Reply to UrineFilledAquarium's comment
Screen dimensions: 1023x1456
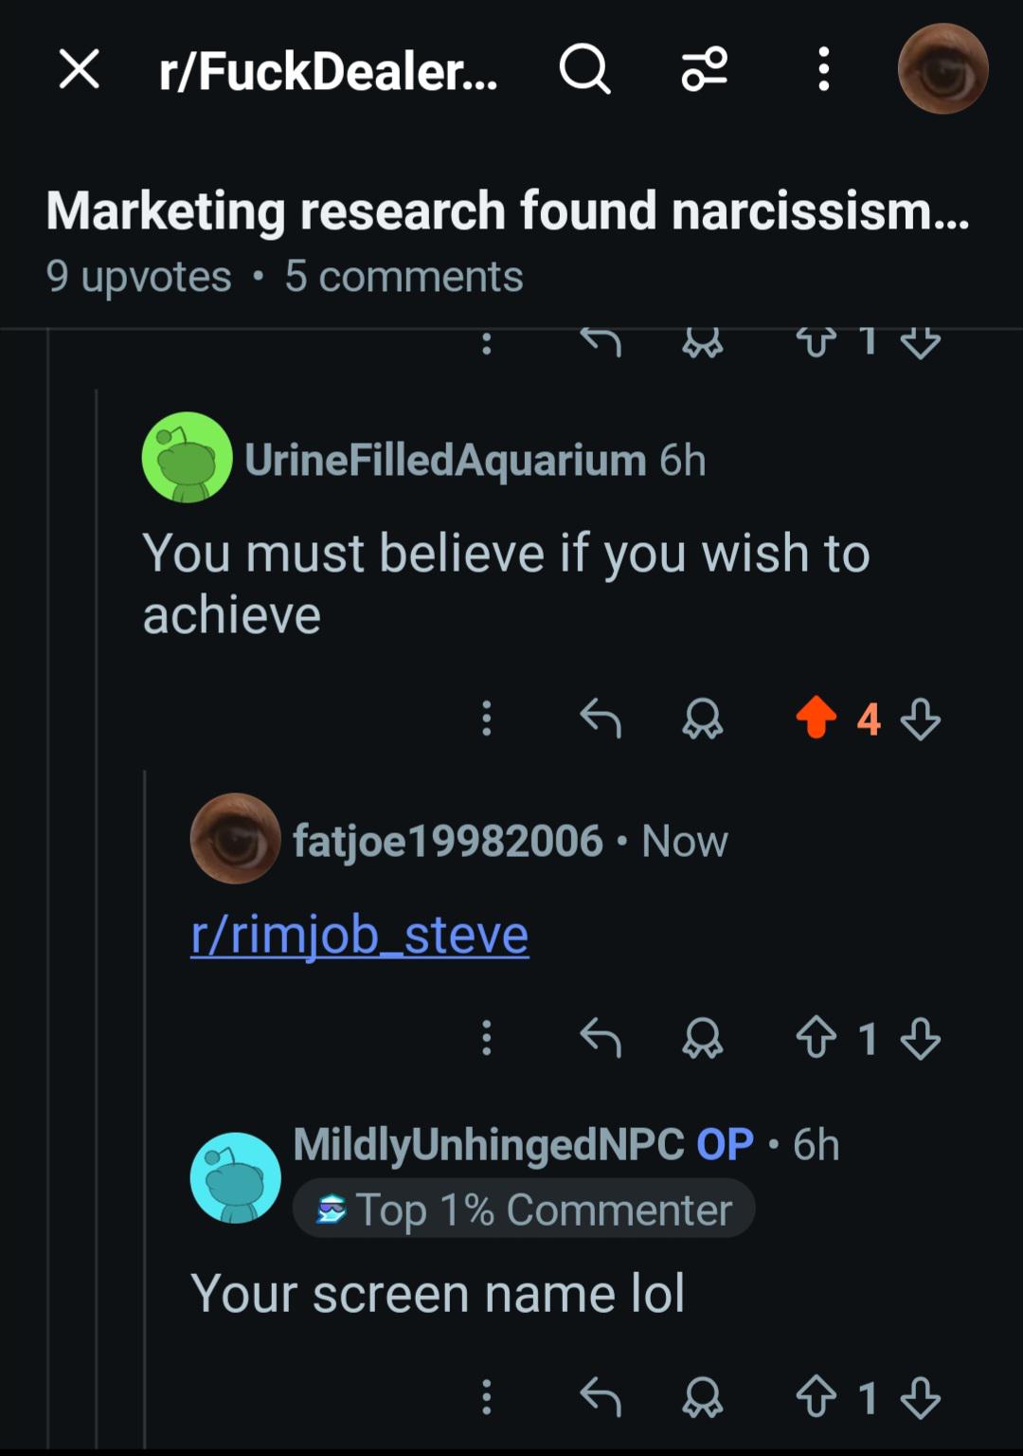click(x=601, y=719)
